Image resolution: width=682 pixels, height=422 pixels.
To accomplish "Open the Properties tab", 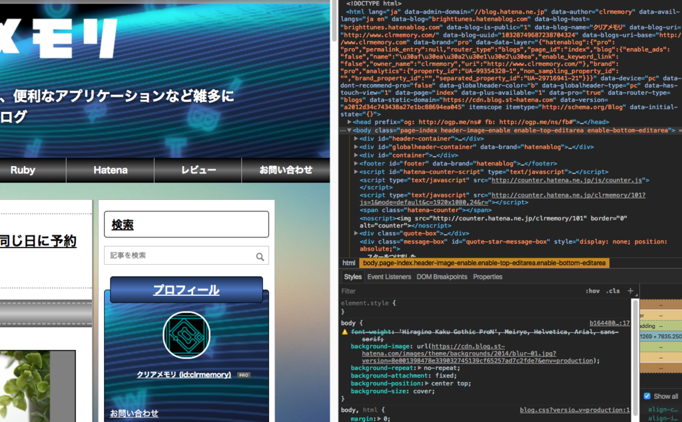I will 487,277.
